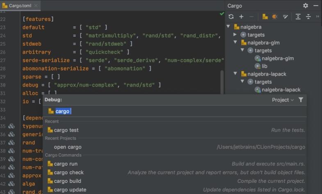Viewport: 322px width, 194px height.
Task: Click dependency gutter icon on line 42
Action: 11,184
